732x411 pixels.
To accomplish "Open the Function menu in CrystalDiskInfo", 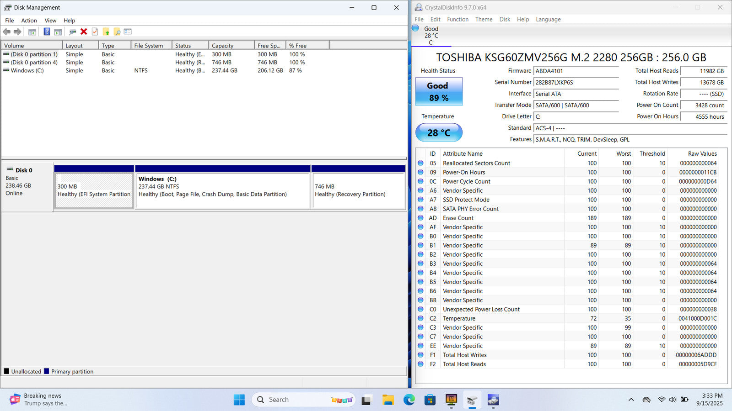I will click(457, 19).
